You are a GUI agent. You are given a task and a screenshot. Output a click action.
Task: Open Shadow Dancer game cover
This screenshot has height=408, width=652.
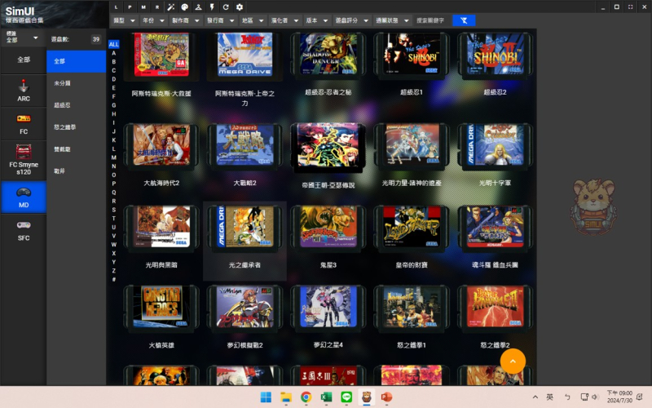coord(328,55)
